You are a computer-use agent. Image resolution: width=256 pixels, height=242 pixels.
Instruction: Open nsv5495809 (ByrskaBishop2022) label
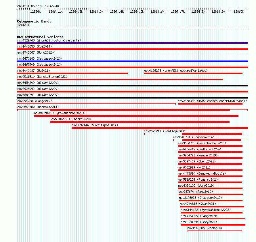59,113
